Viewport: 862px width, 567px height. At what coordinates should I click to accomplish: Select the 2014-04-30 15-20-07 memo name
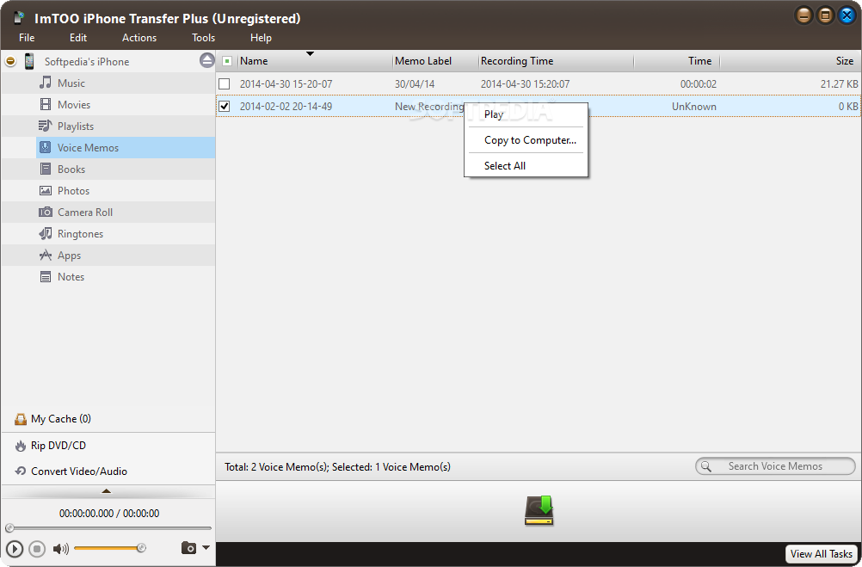(286, 84)
